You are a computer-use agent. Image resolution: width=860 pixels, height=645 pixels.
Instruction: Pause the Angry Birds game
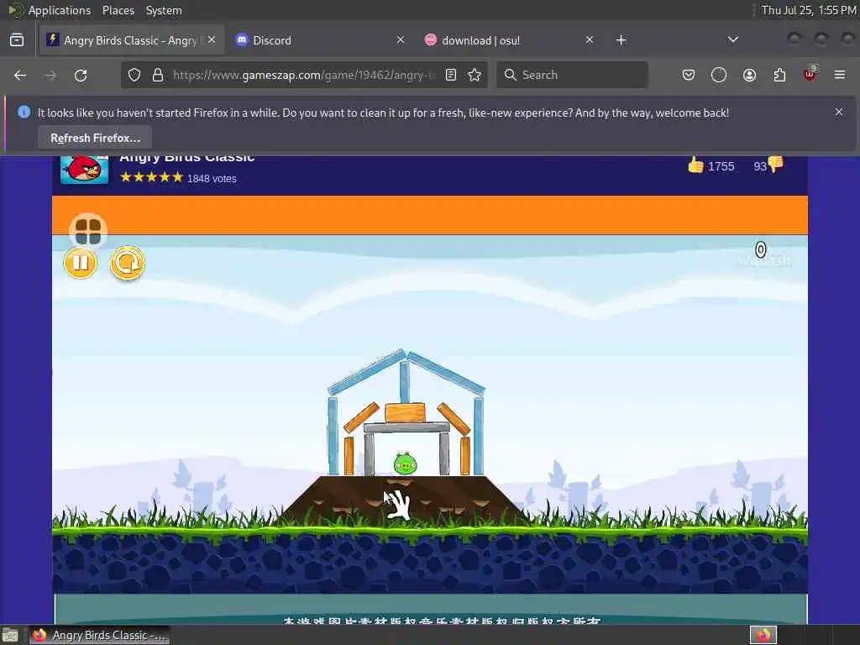(x=80, y=263)
